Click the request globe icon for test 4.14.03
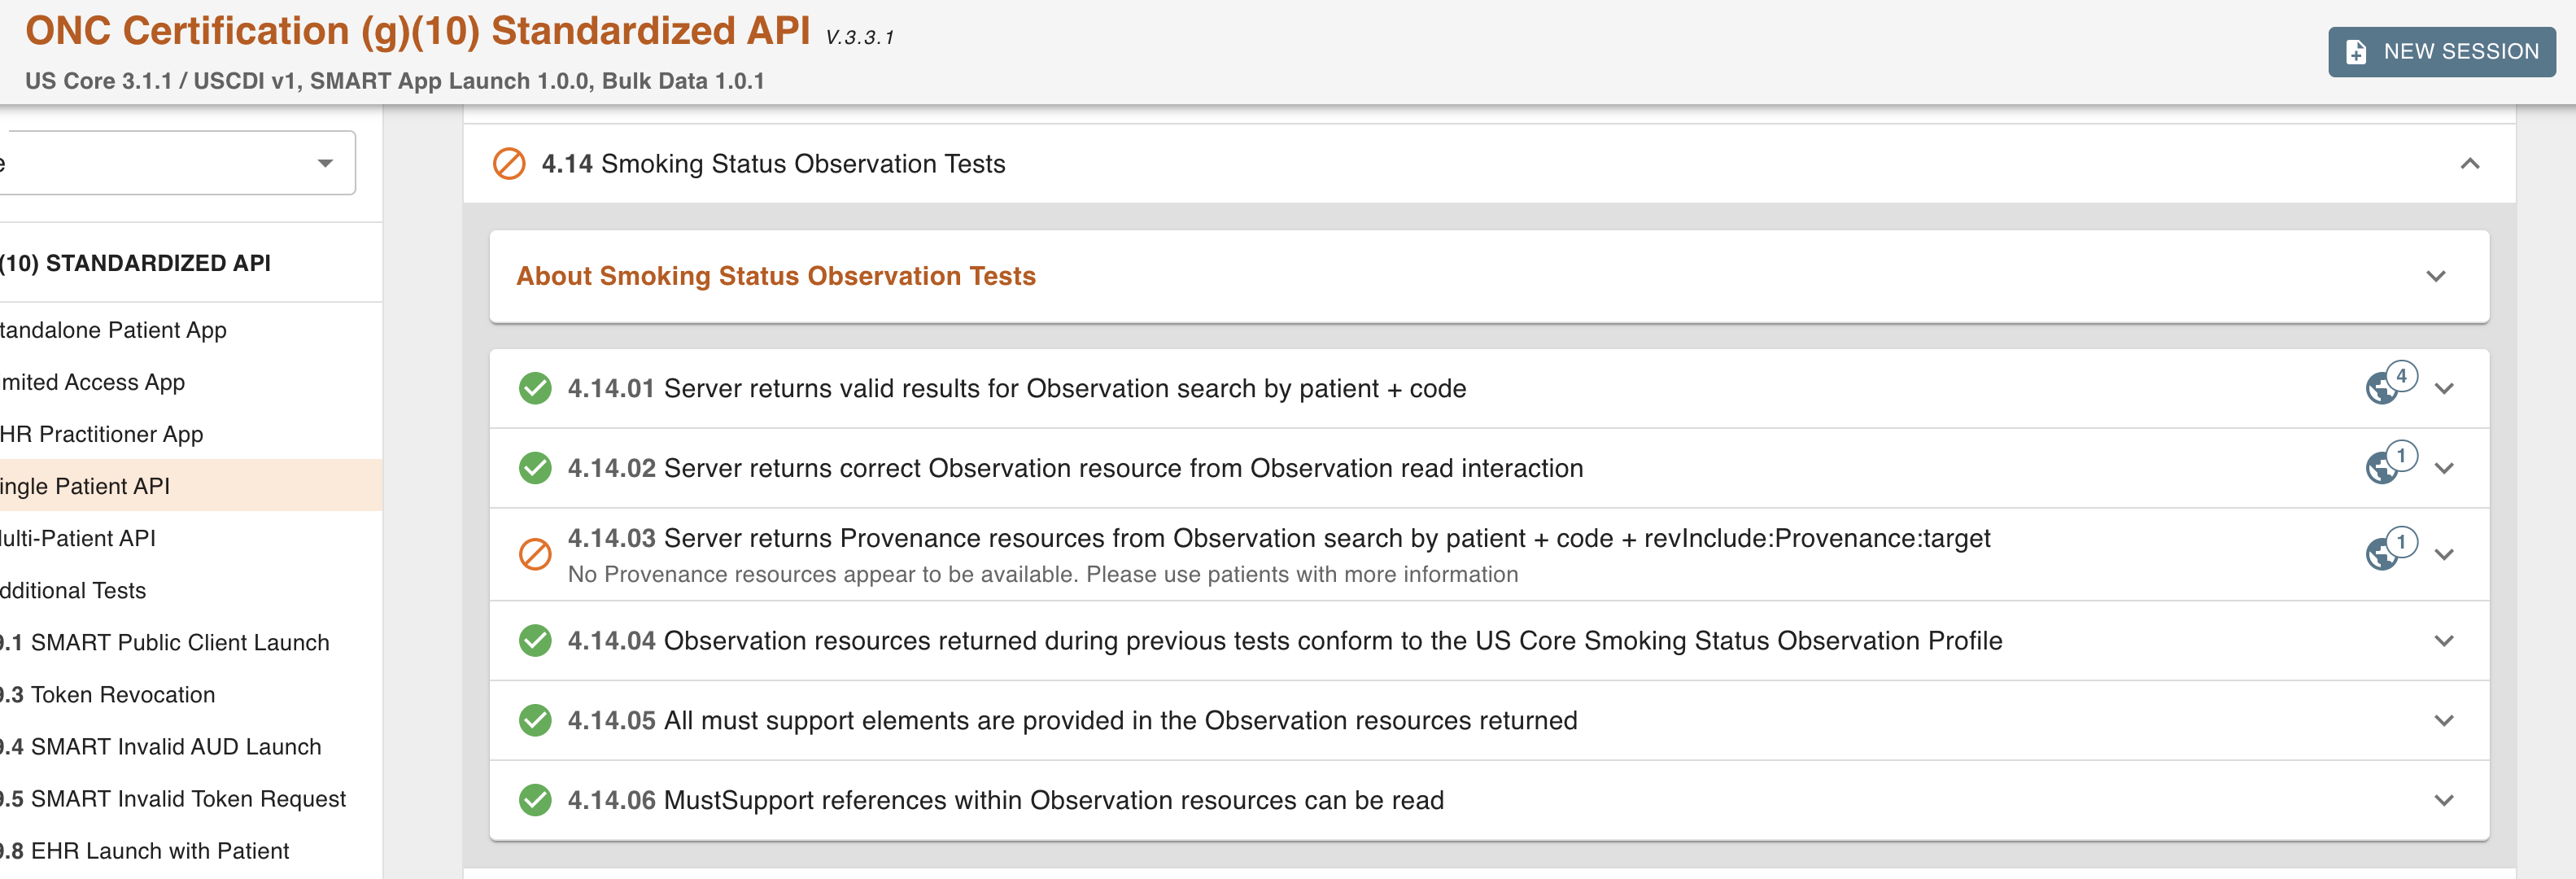Image resolution: width=2576 pixels, height=879 pixels. click(2388, 552)
